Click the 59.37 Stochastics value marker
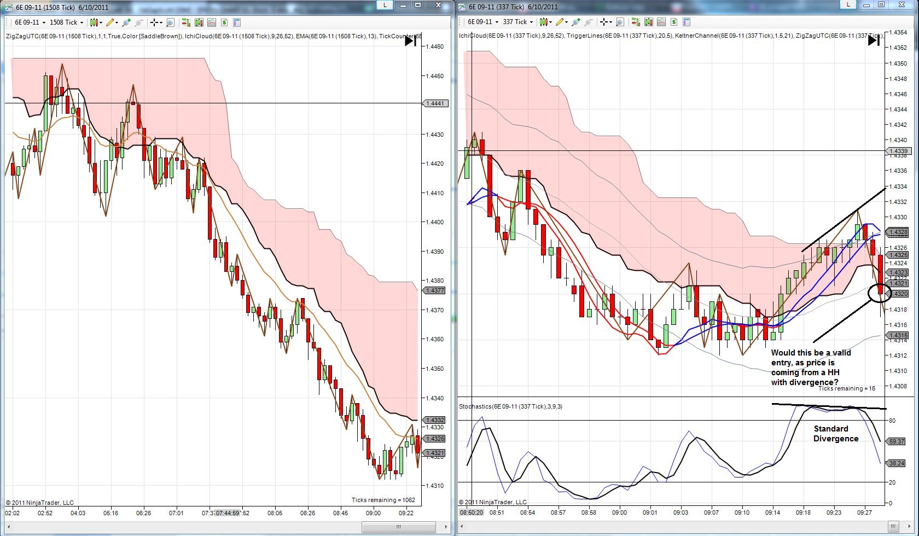This screenshot has width=919, height=536. point(897,441)
